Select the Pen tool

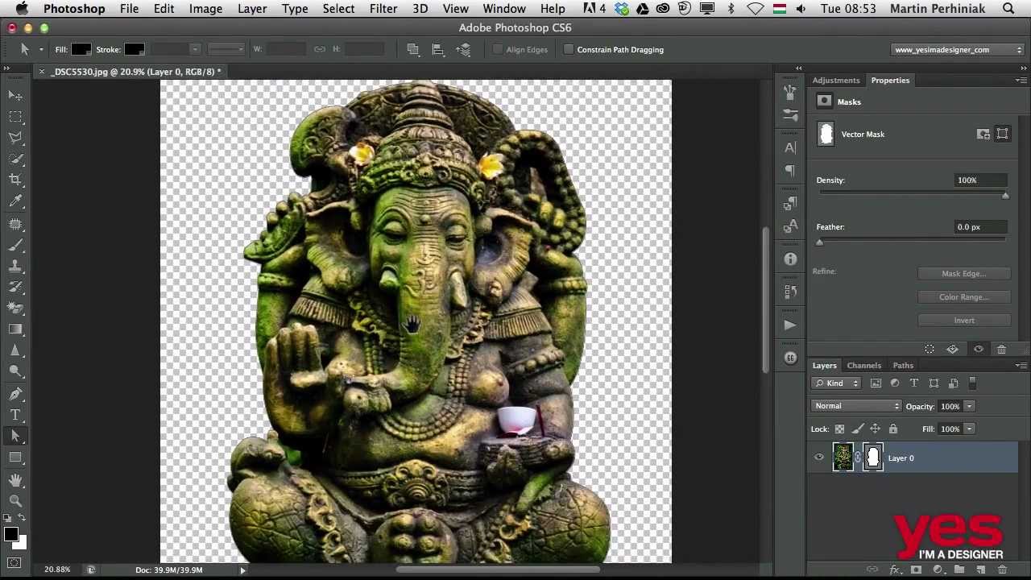16,393
